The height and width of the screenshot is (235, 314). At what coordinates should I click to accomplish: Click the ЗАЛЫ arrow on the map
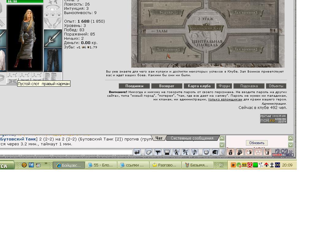point(159,31)
